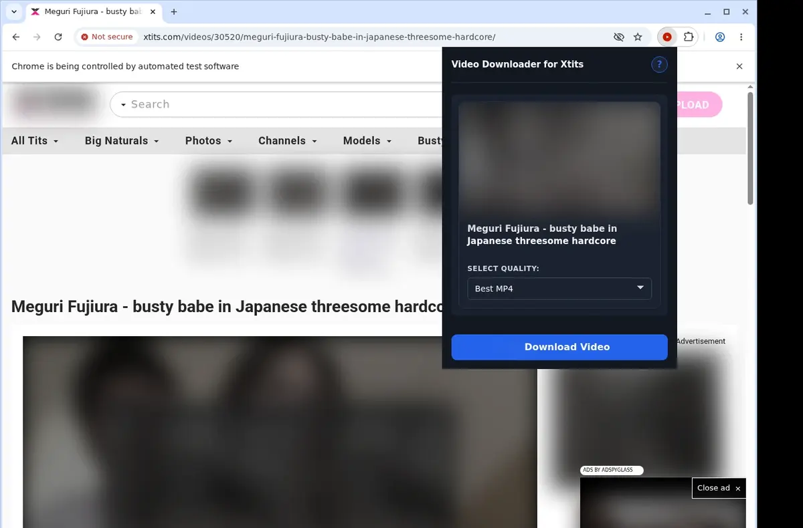This screenshot has height=528, width=803.
Task: Reload the current page
Action: click(x=58, y=37)
